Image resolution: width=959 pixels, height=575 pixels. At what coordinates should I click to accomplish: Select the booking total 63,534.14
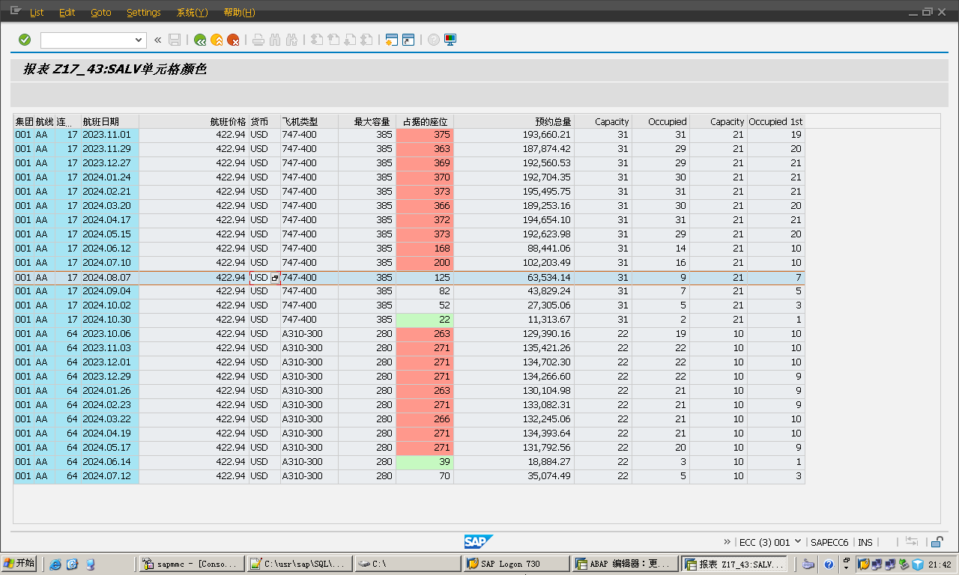pyautogui.click(x=514, y=278)
